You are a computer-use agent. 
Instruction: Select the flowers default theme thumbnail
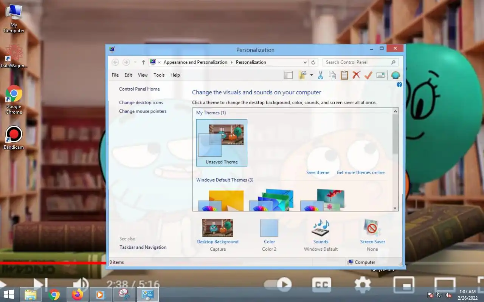(x=323, y=199)
